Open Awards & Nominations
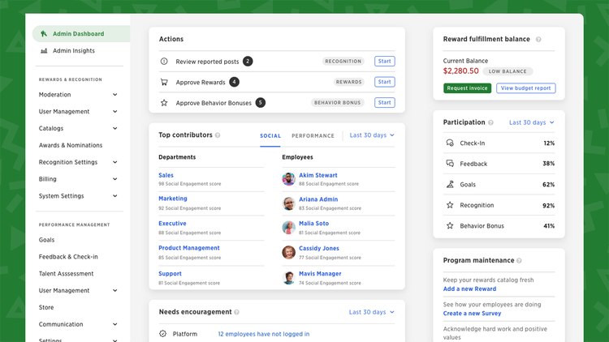This screenshot has height=342, width=609. (x=71, y=145)
